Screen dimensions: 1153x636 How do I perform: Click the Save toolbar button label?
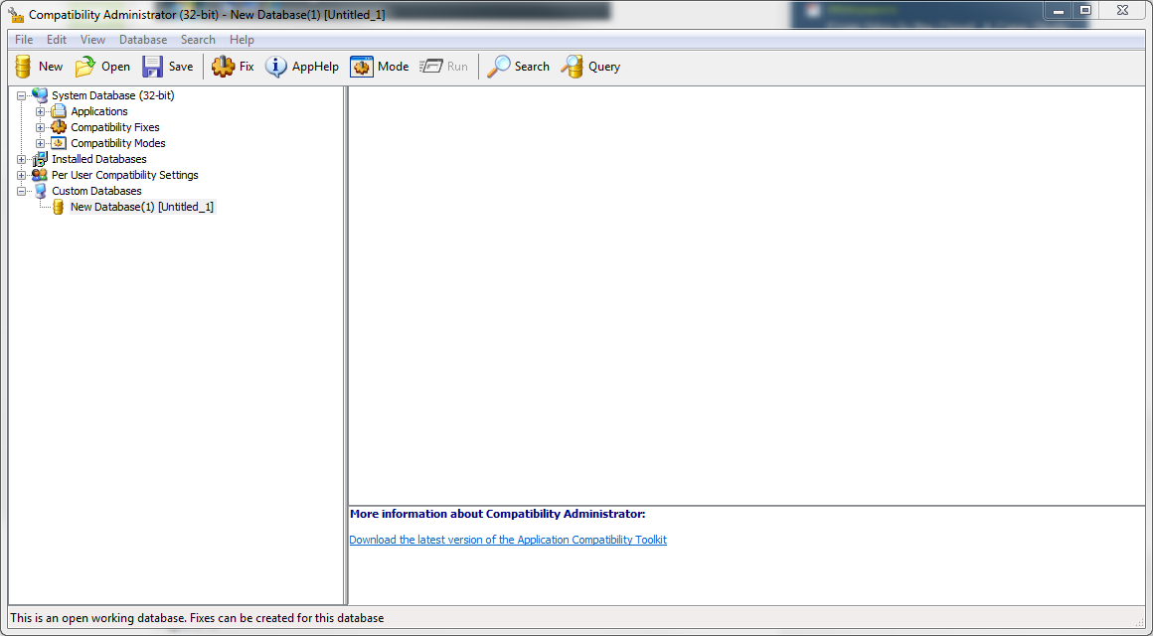(181, 67)
